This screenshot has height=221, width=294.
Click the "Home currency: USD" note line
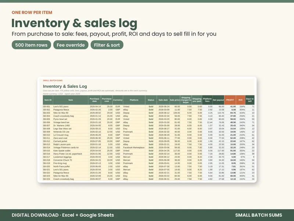(61, 94)
